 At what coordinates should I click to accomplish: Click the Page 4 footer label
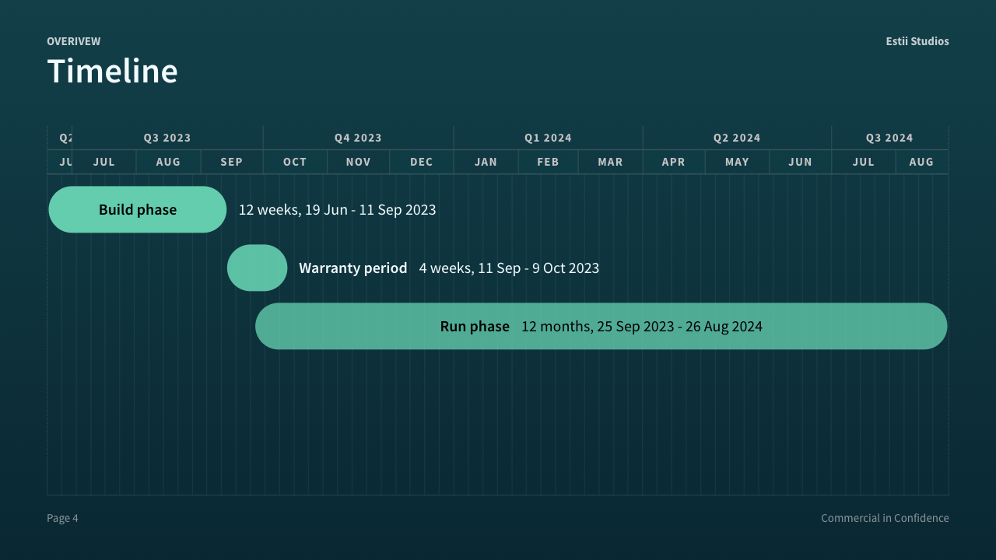(62, 518)
